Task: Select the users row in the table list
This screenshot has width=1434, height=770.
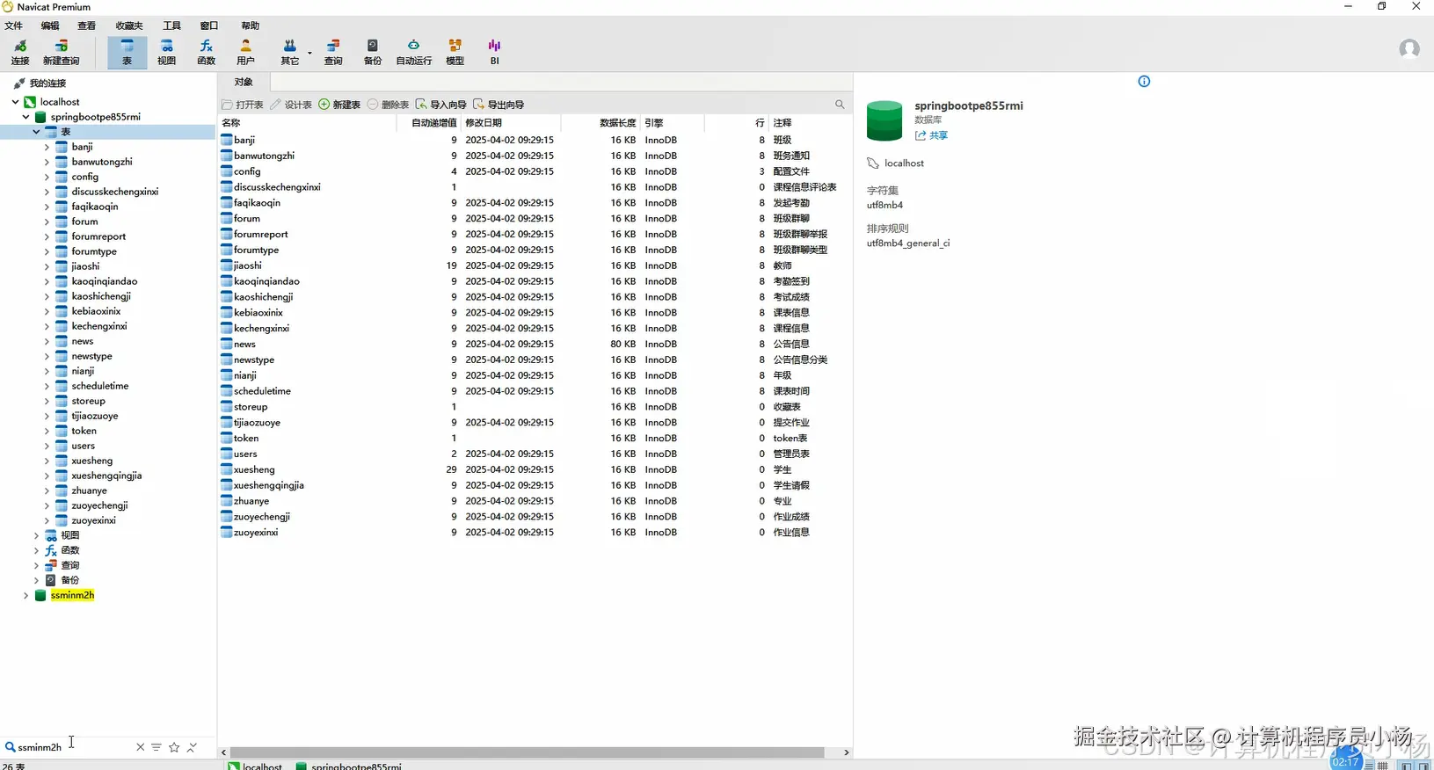Action: [x=535, y=454]
